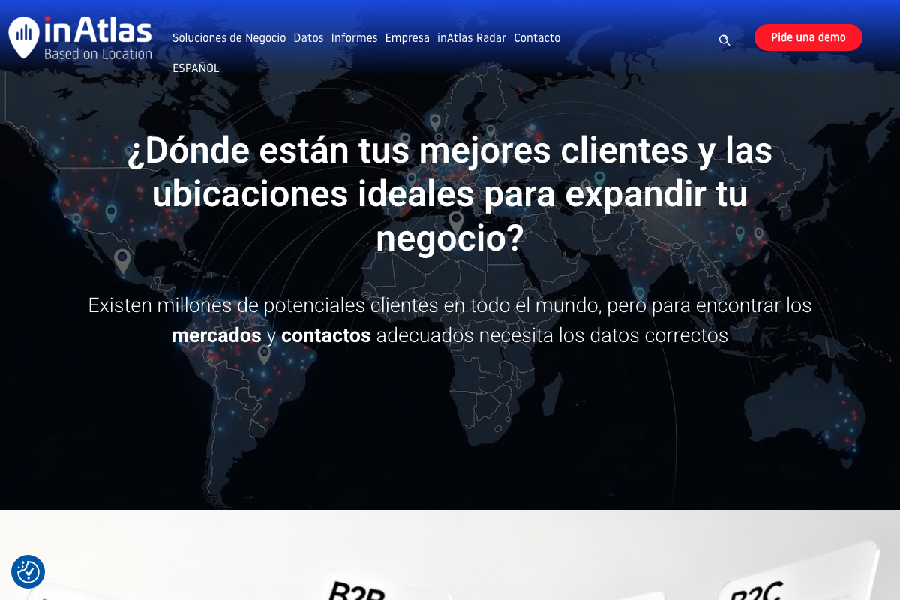Open the cookie consent preferences badge
900x600 pixels.
click(28, 571)
